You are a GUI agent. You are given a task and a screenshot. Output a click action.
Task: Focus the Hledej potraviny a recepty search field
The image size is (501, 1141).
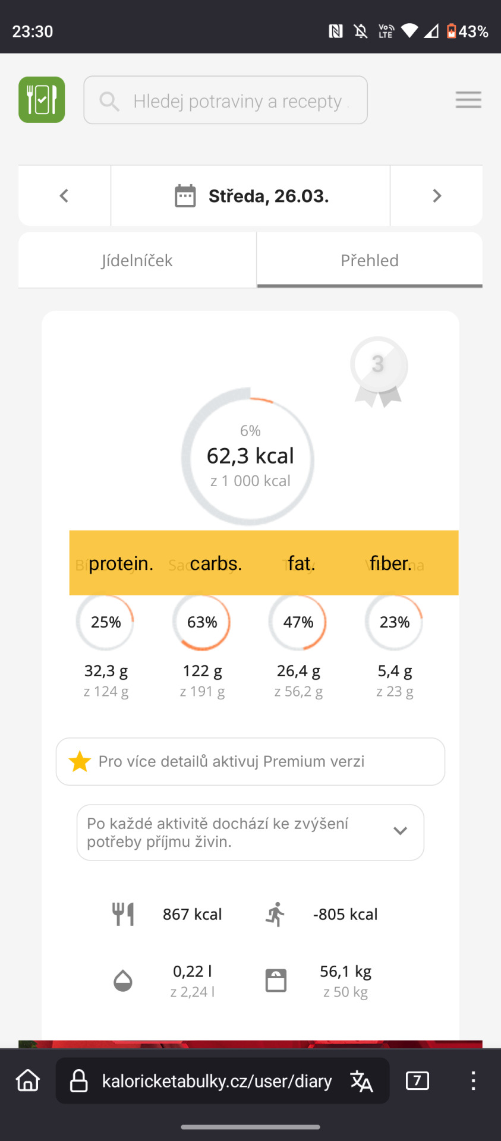tap(225, 100)
